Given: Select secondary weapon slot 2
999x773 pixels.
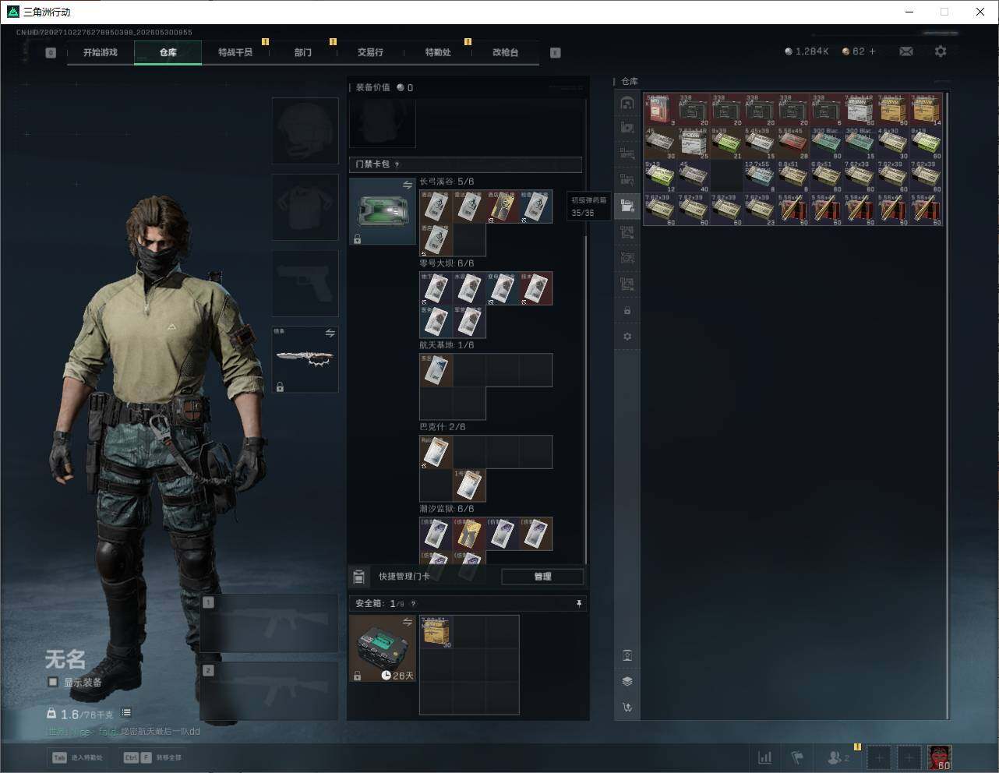Looking at the screenshot, I should tap(270, 692).
